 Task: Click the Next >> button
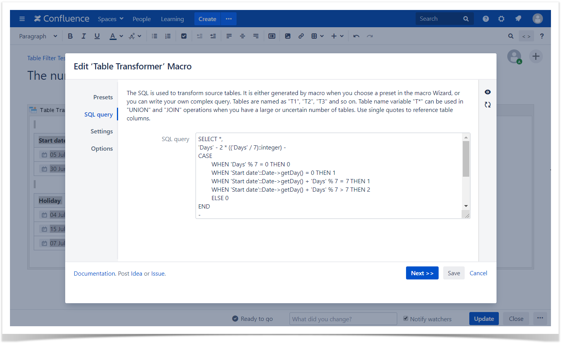coord(422,273)
